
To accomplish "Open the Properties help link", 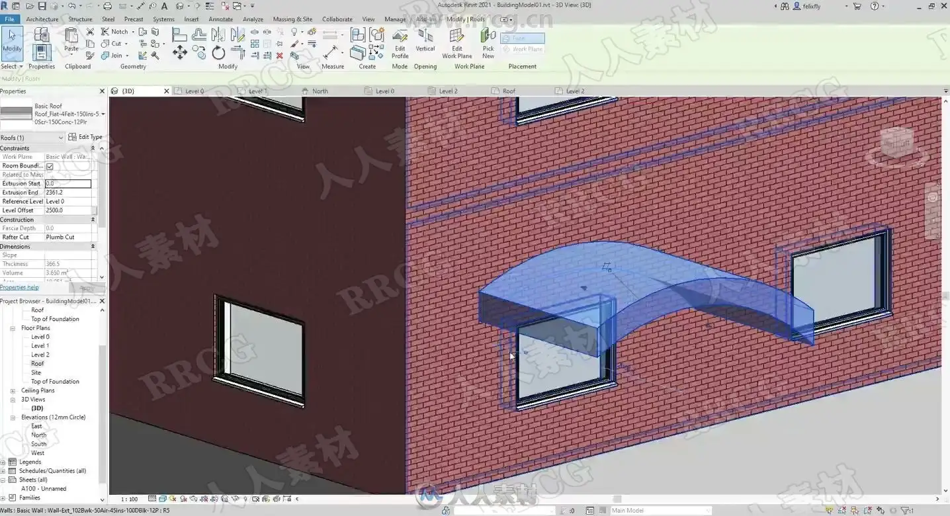I will (x=20, y=288).
